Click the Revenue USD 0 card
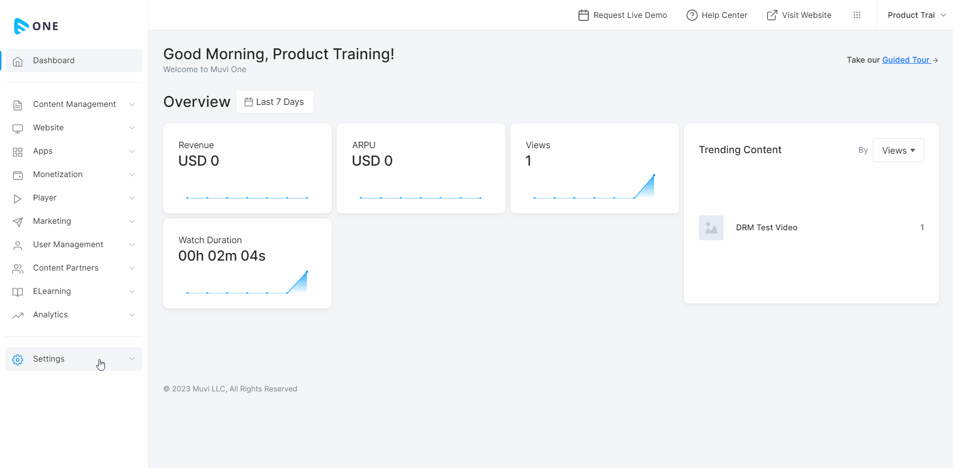The image size is (953, 468). (x=247, y=169)
